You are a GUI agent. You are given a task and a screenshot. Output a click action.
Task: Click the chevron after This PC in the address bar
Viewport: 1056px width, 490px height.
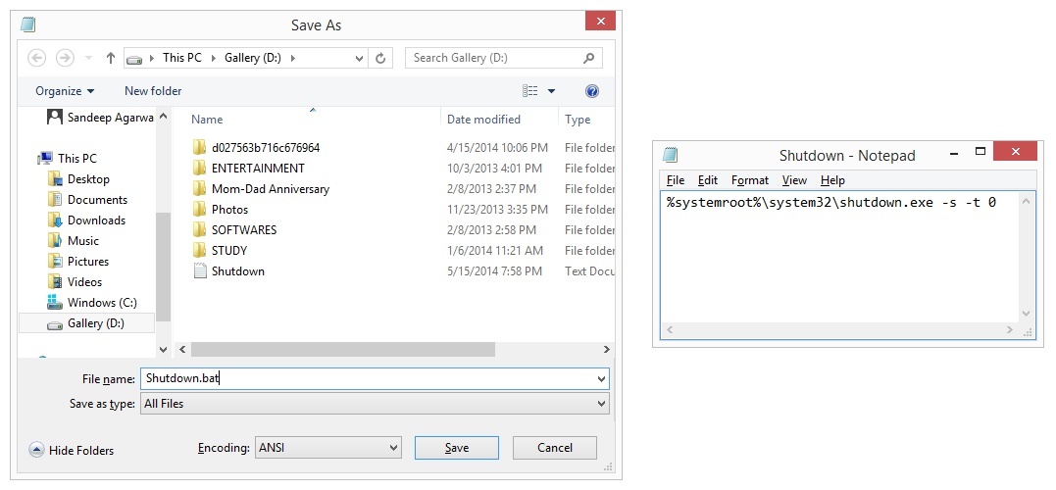[212, 58]
